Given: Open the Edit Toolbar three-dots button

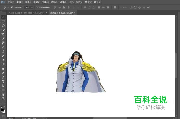Looking at the screenshot, I should [x=3, y=103].
